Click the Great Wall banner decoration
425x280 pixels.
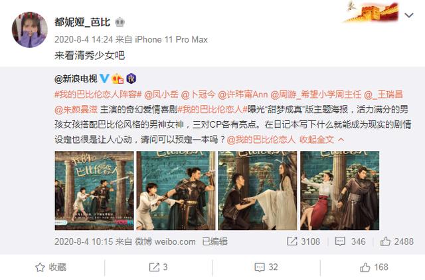pyautogui.click(x=372, y=12)
